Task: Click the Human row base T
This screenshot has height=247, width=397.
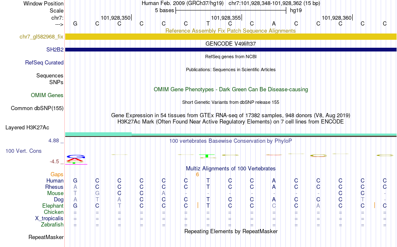Action: pyautogui.click(x=208, y=181)
